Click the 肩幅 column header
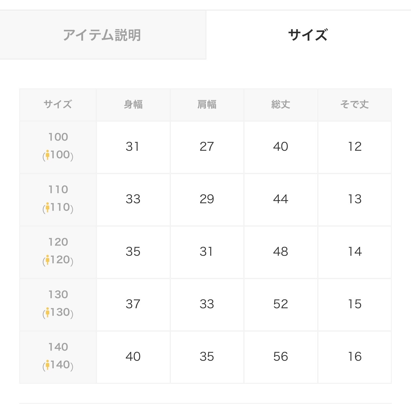The image size is (411, 404). [x=207, y=104]
